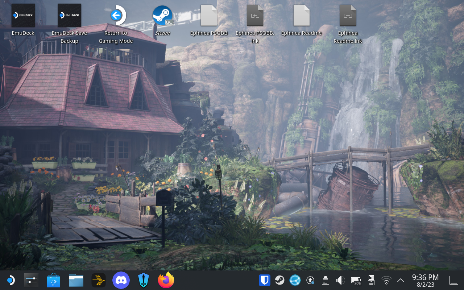Click the Show Desktop button
The width and height of the screenshot is (464, 290).
pyautogui.click(x=454, y=280)
